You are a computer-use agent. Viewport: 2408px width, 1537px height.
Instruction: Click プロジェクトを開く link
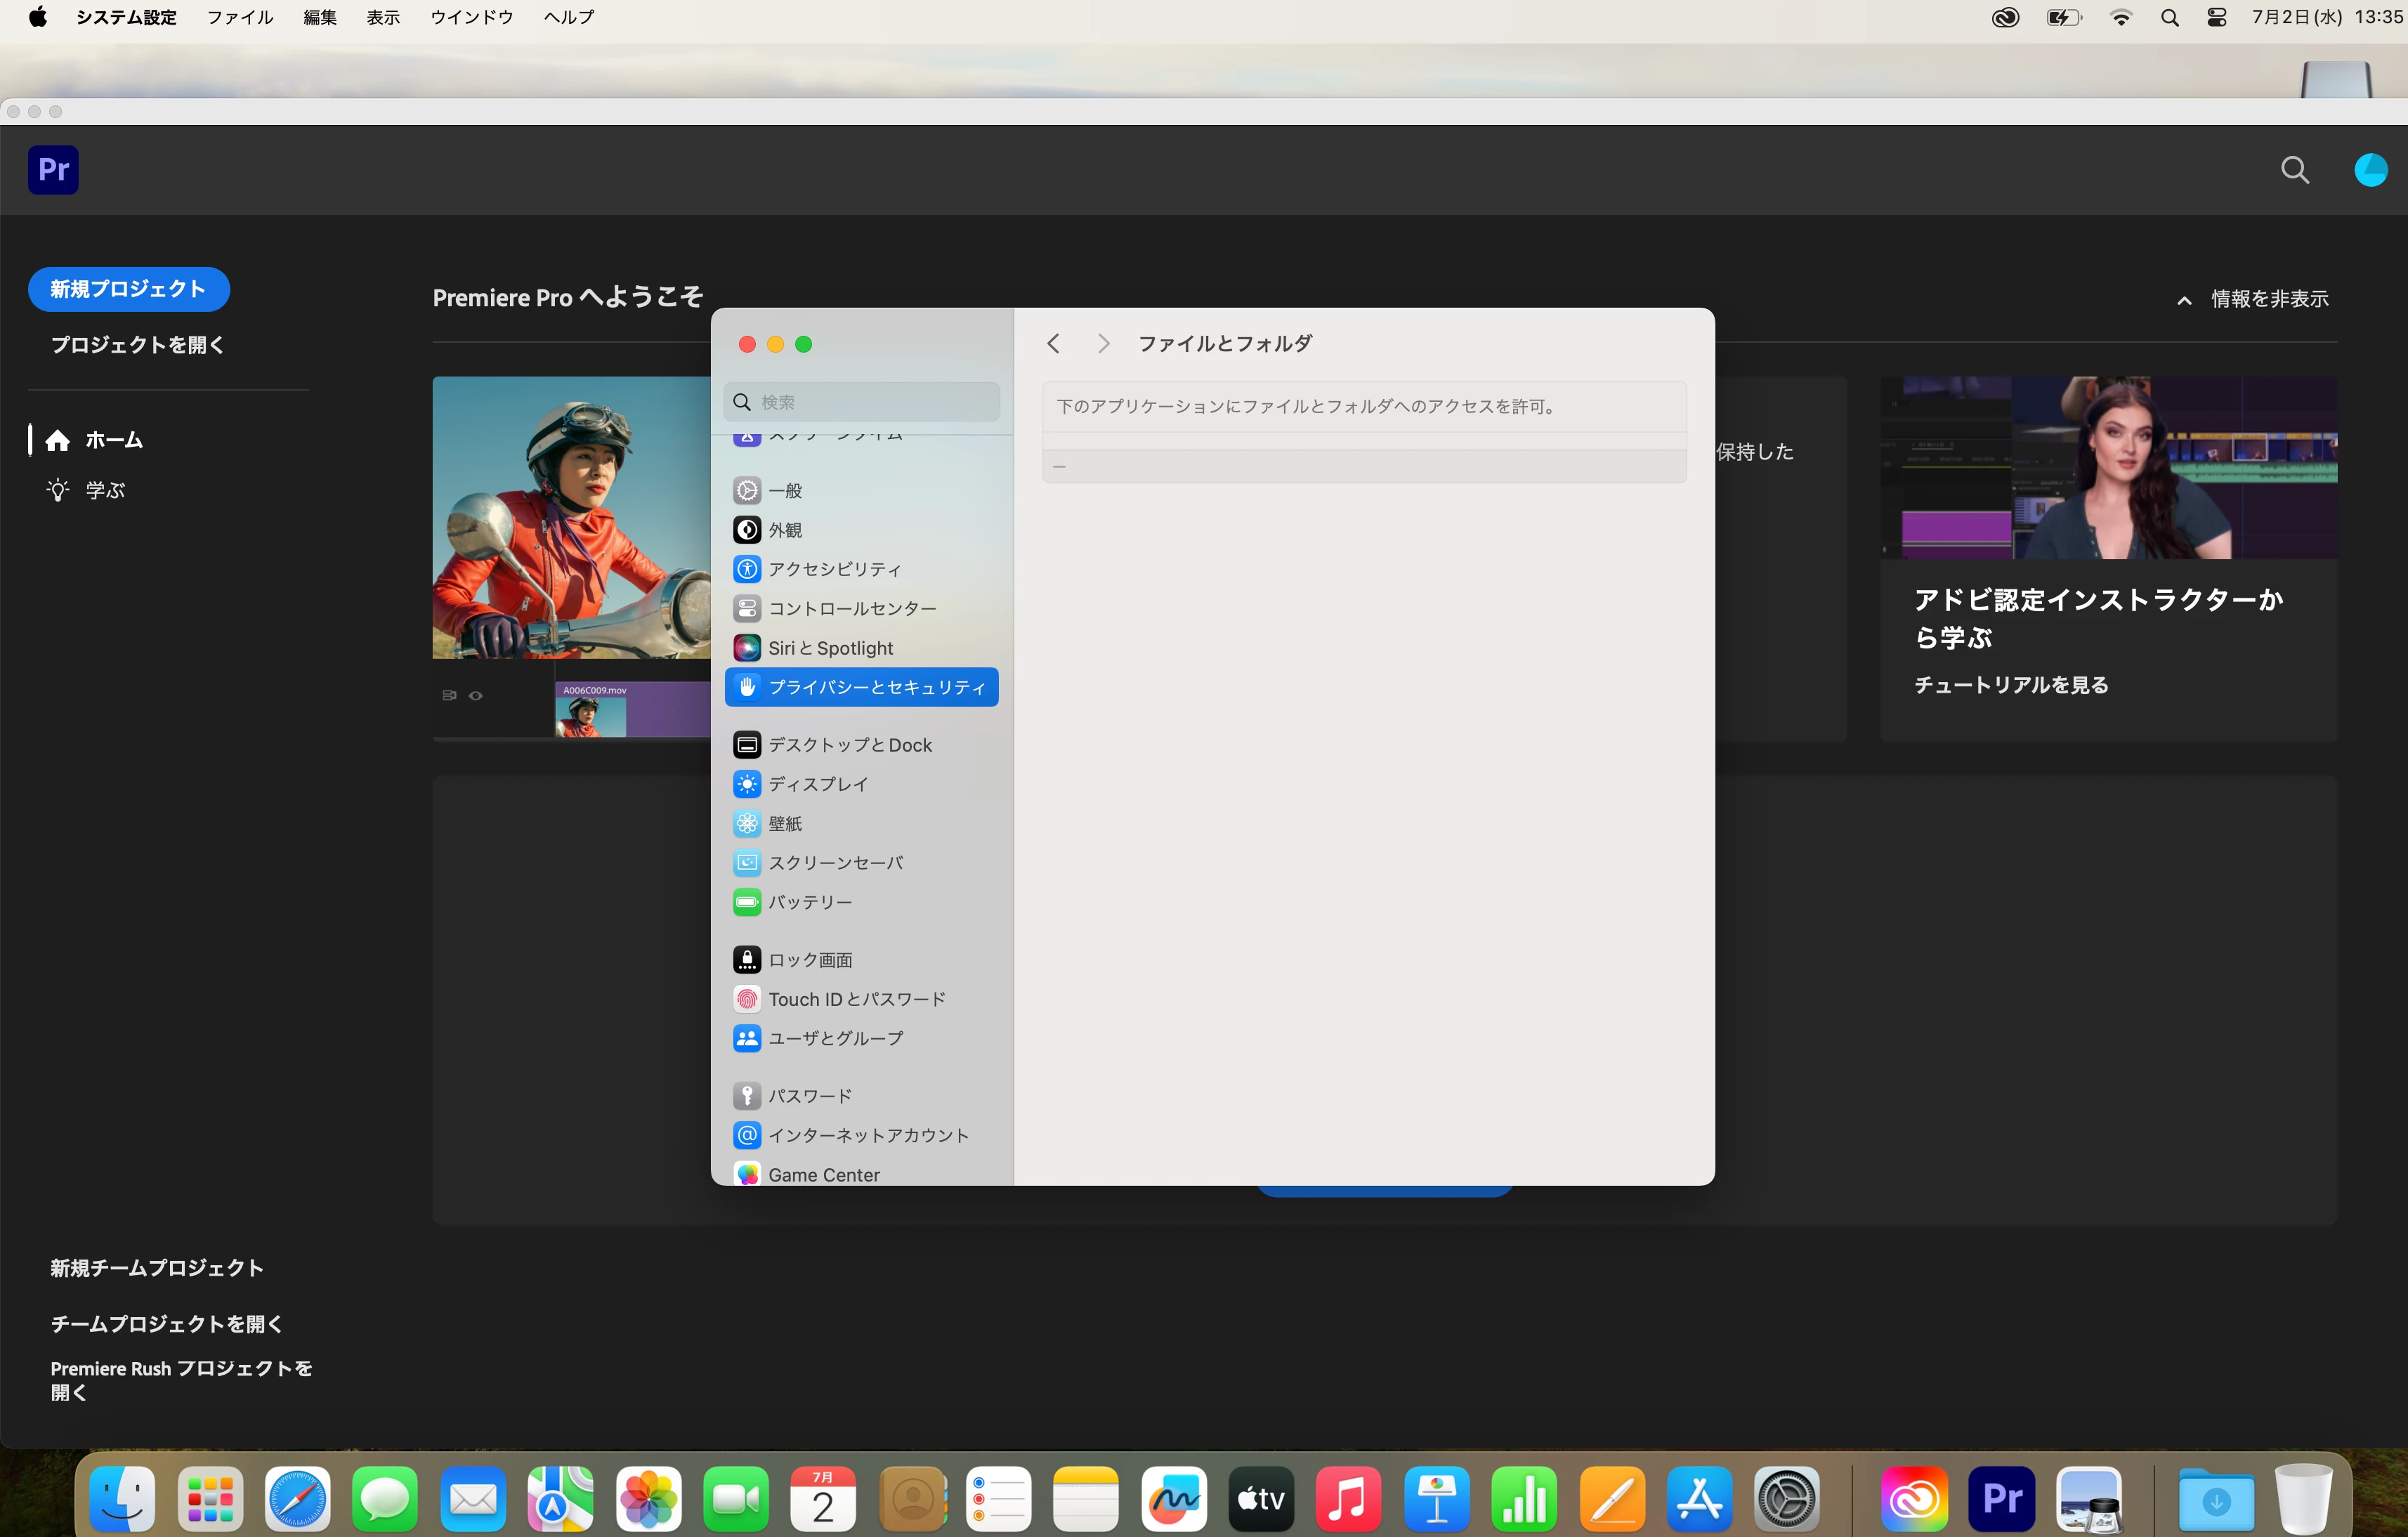pos(137,345)
